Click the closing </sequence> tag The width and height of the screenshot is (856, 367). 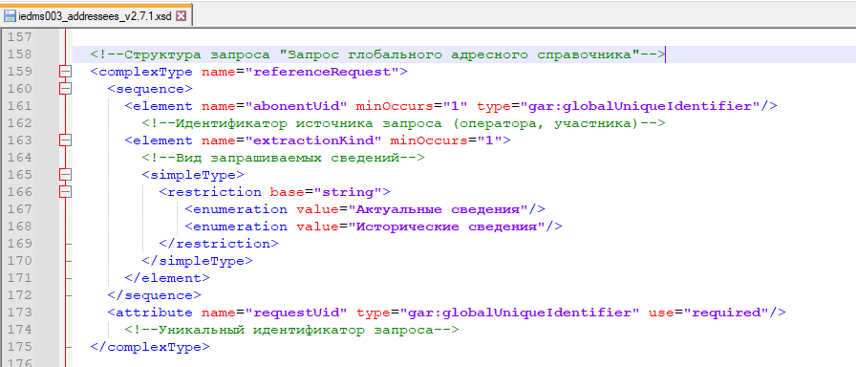click(x=155, y=295)
